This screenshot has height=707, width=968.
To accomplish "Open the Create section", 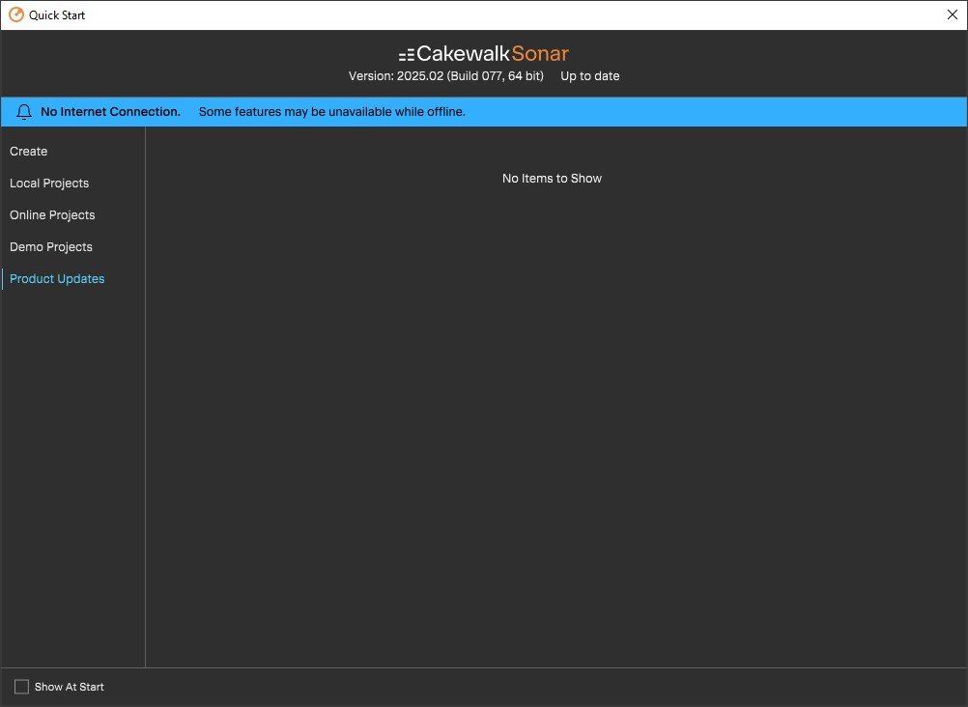I will coord(28,152).
